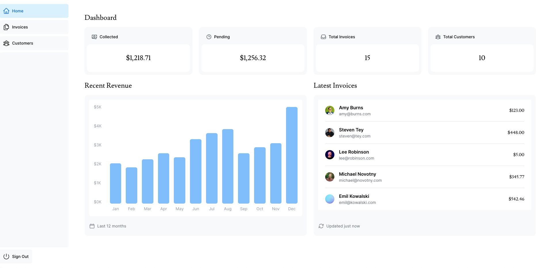Navigate to Customers in the sidebar
Screen dimensions: 539x268
[22, 43]
